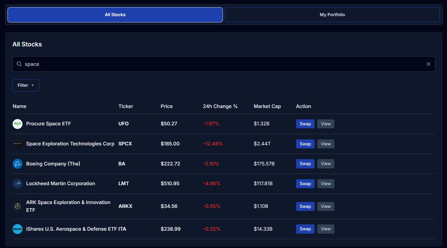The width and height of the screenshot is (447, 248).
Task: Click the -2.10% change value
Action: coord(211,164)
